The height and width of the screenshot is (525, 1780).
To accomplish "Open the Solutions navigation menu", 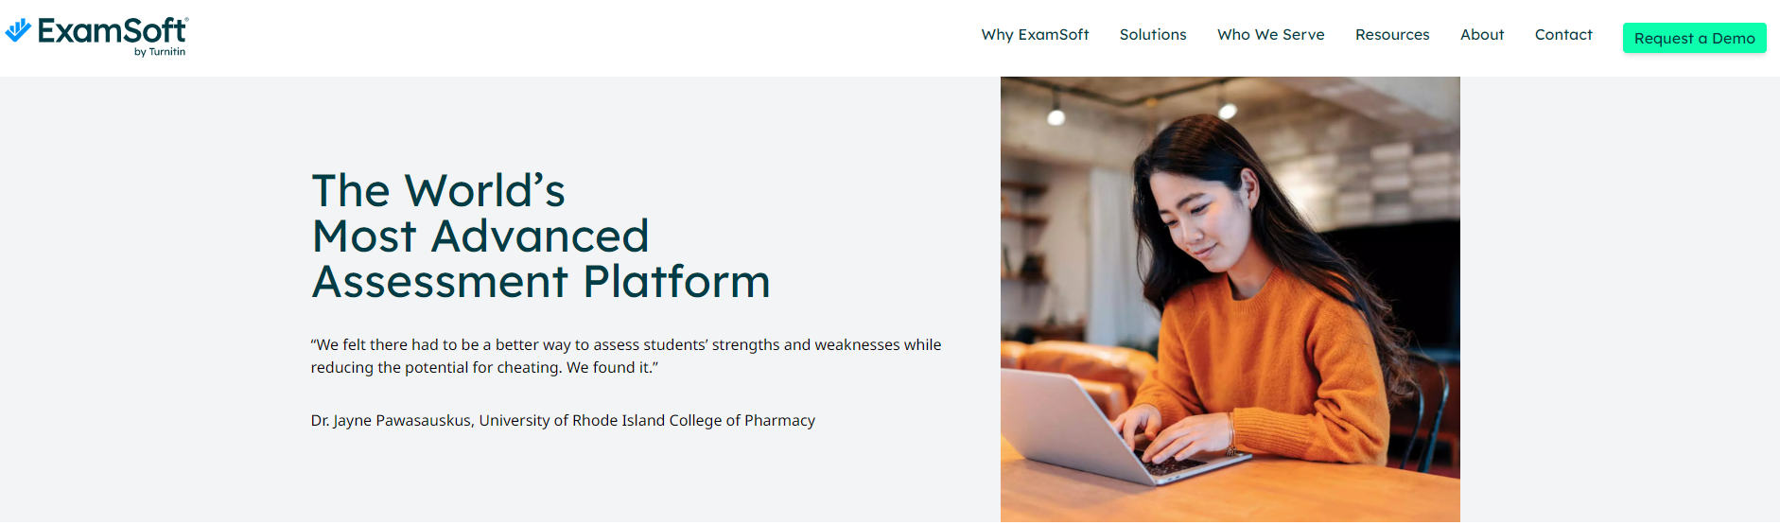I will [1153, 35].
